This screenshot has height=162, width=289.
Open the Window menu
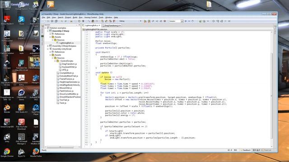[108, 18]
